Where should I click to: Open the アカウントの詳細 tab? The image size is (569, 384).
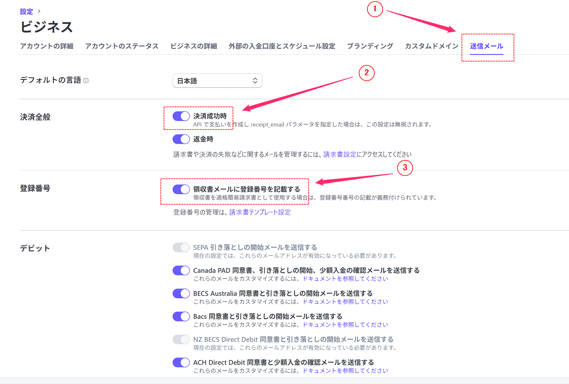[x=47, y=46]
